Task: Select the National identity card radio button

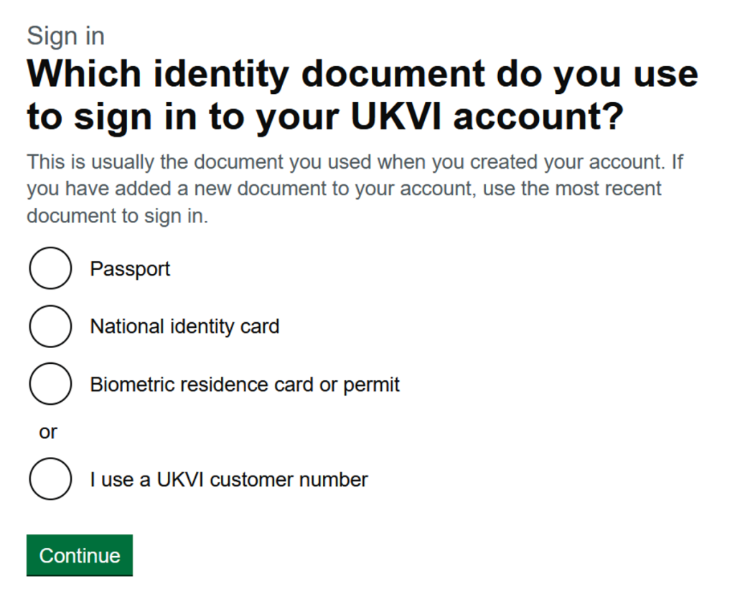Action: (x=50, y=326)
